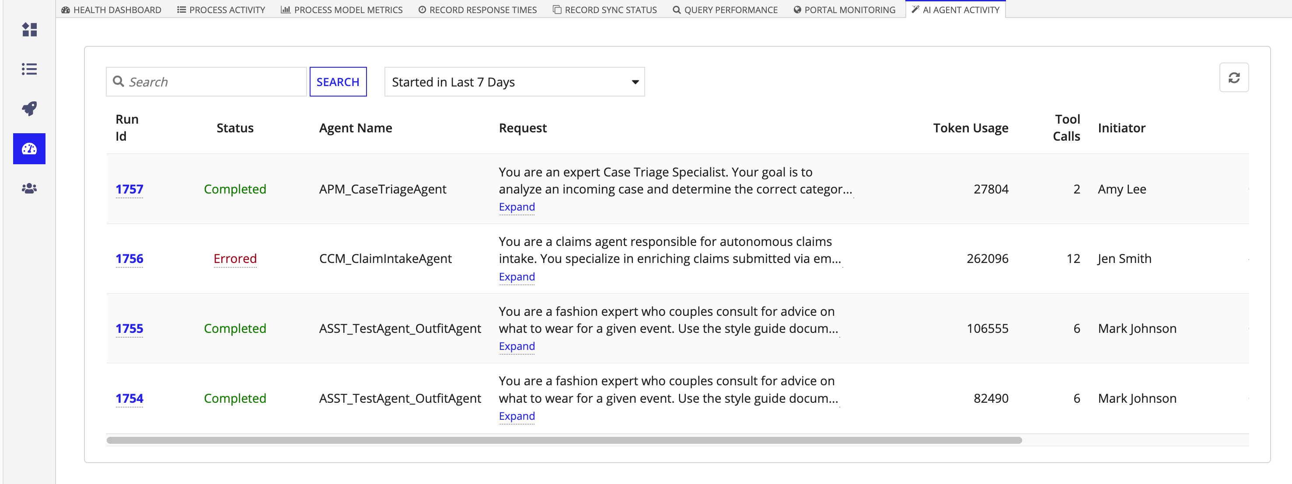Click the 262096 token usage value
This screenshot has width=1292, height=484.
tap(988, 259)
